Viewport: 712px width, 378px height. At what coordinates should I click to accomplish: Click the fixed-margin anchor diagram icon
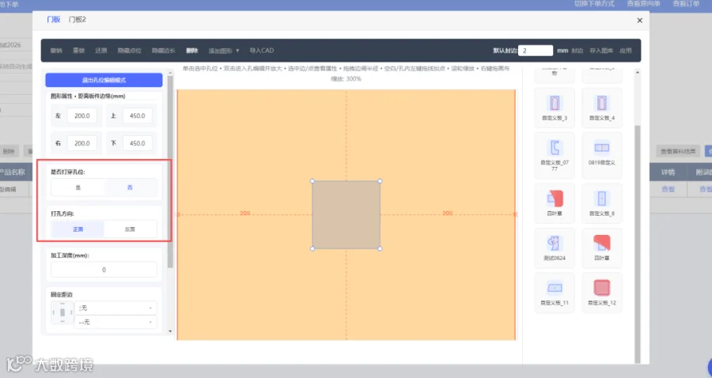tap(62, 312)
